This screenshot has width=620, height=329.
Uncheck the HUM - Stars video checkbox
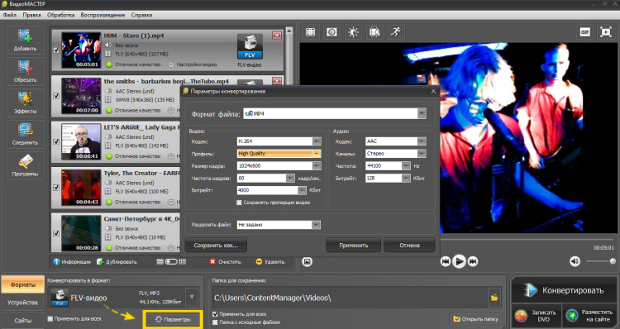(56, 50)
